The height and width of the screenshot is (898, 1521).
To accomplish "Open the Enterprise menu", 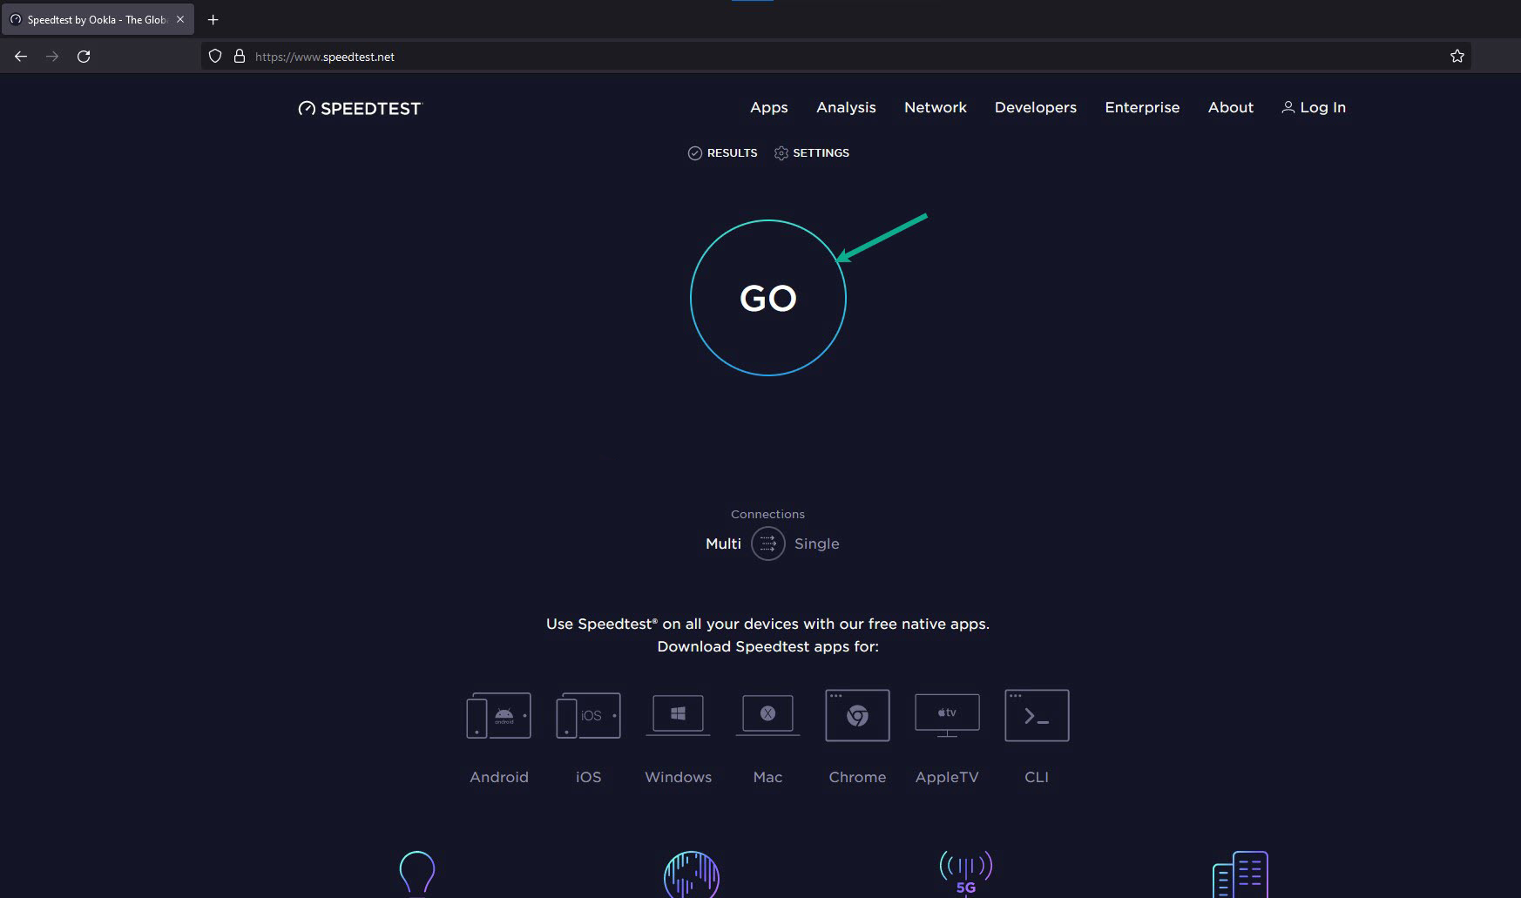I will pyautogui.click(x=1142, y=107).
